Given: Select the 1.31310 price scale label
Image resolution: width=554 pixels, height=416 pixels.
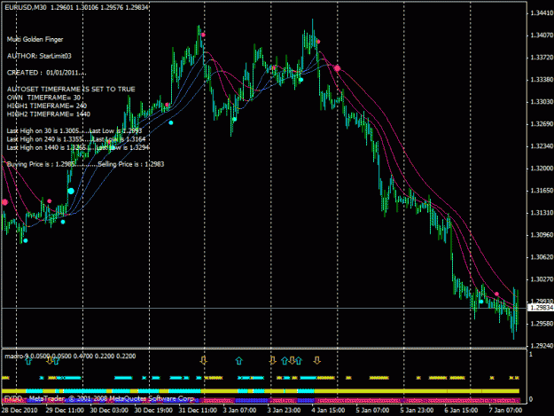Looking at the screenshot, I should click(542, 213).
